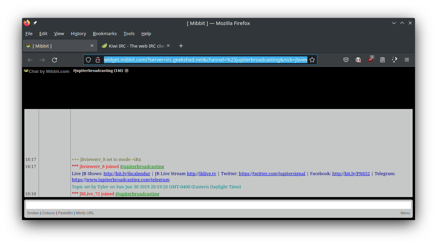Open the jupiterbroadcasting.com/telegram link

[121, 180]
